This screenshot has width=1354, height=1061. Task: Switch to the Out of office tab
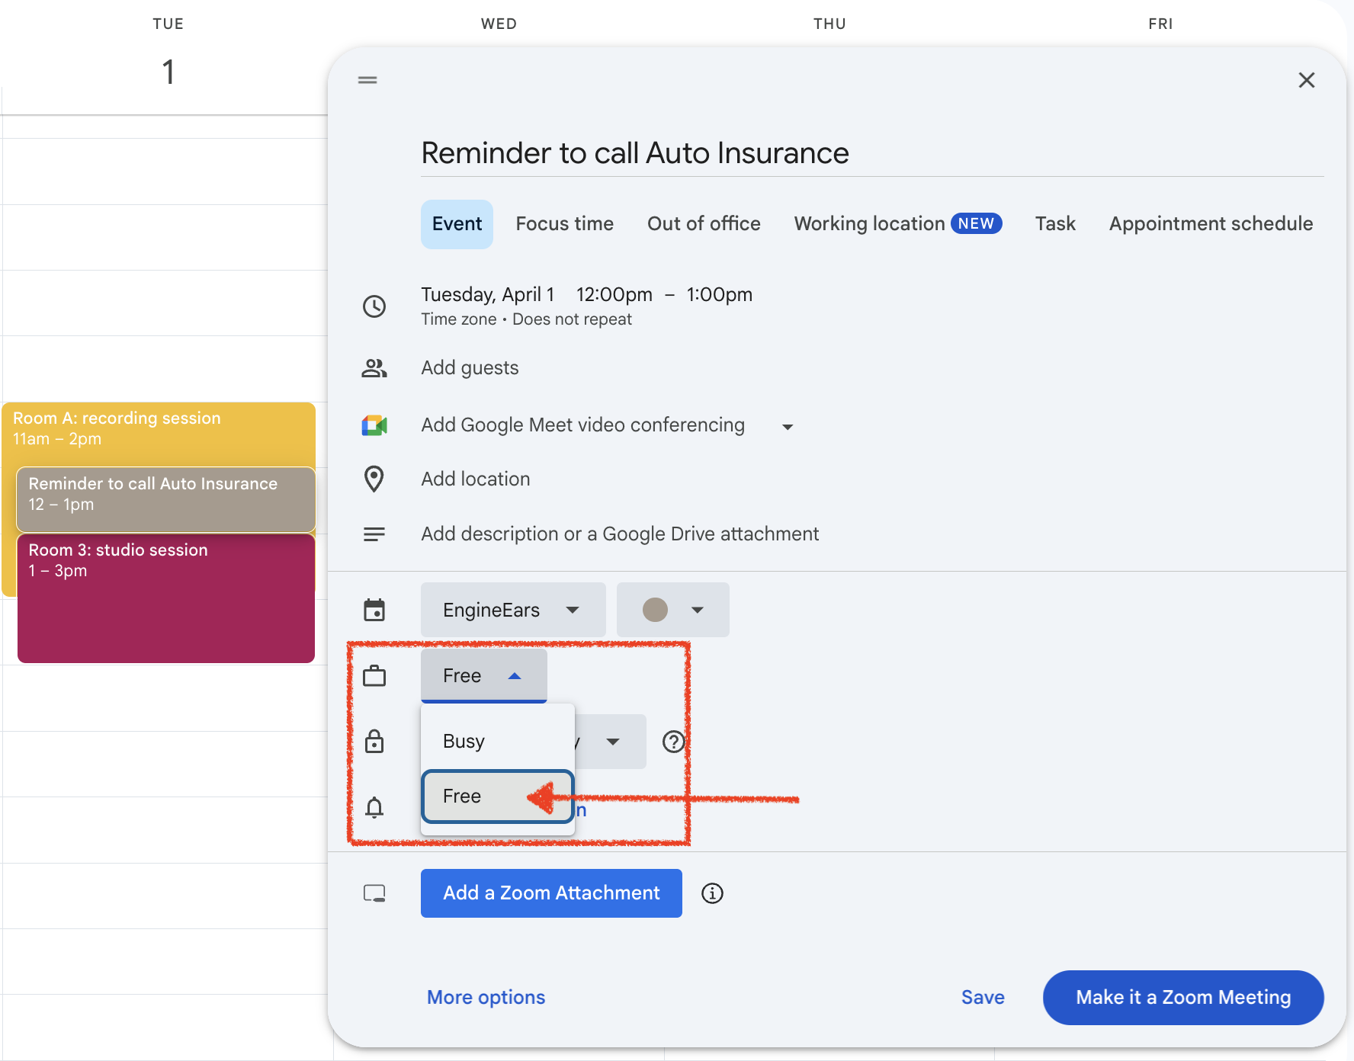tap(704, 224)
